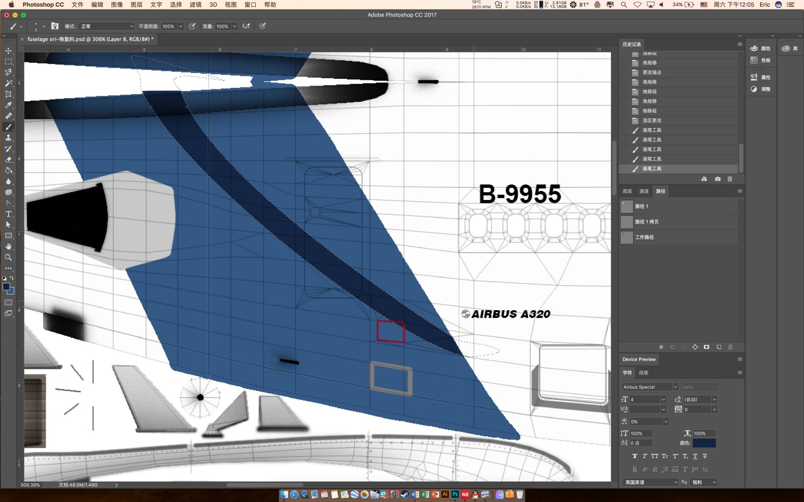The height and width of the screenshot is (502, 804).
Task: Open the blend mode 正常 dropdown
Action: click(x=107, y=26)
